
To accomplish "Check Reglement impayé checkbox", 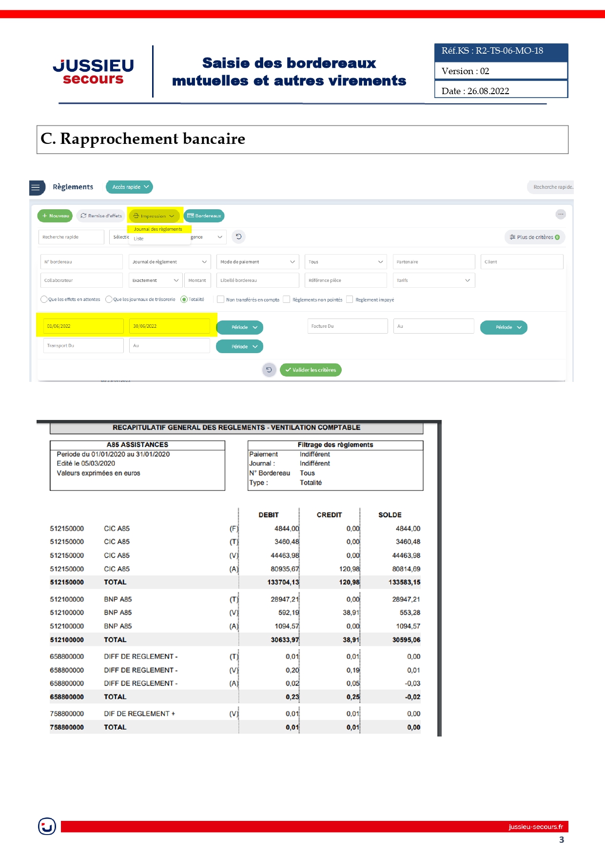I will 350,299.
